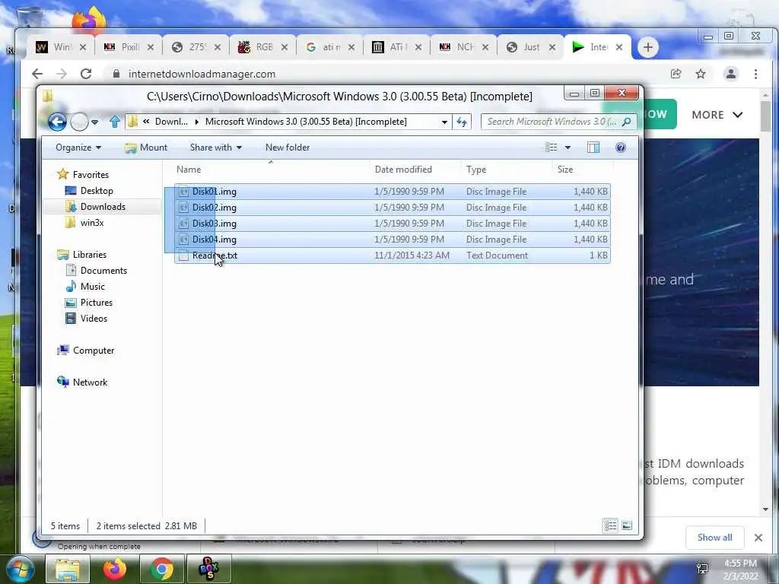Create a New folder

coord(287,148)
